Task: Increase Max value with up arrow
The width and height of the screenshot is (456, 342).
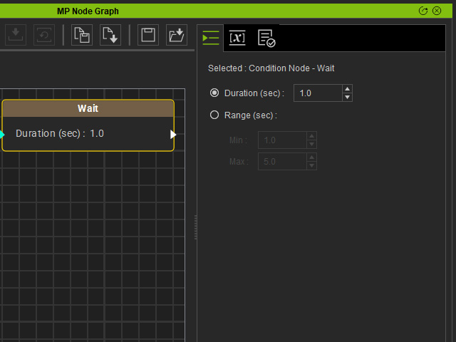Action: pyautogui.click(x=312, y=157)
